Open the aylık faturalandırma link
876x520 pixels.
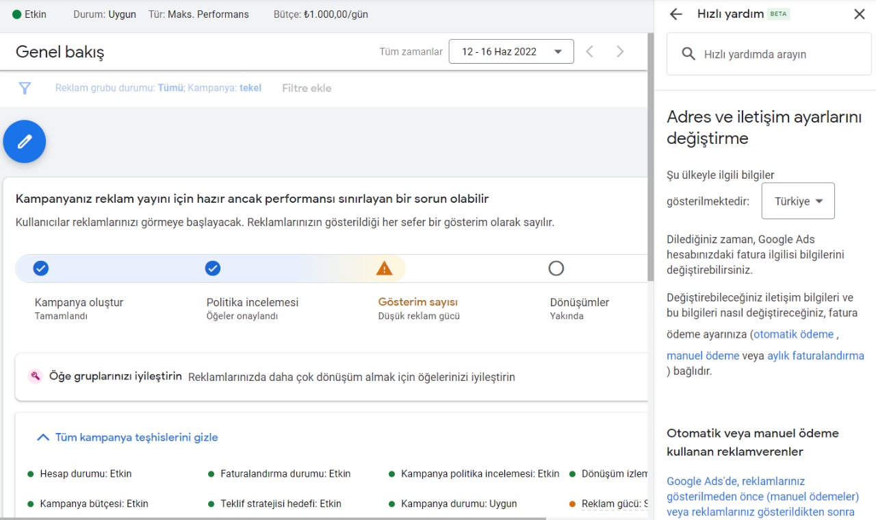pos(816,356)
